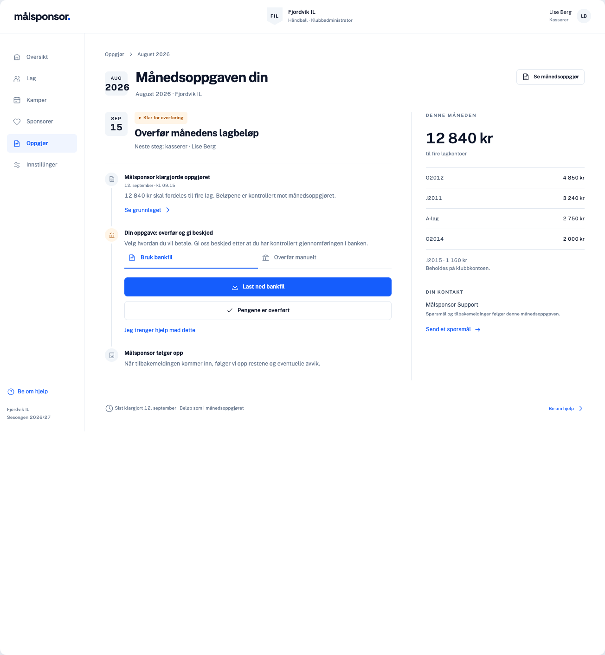Click the 12 840 kr total amount

click(459, 138)
